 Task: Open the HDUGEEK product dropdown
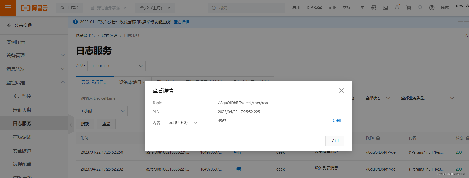(x=116, y=66)
